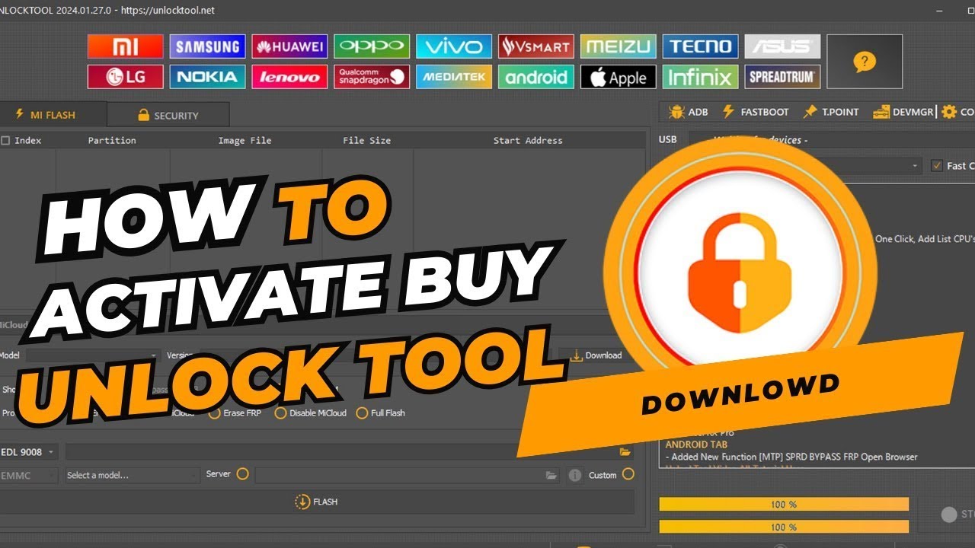Select the Infinix brand icon
The height and width of the screenshot is (548, 975).
(x=701, y=77)
